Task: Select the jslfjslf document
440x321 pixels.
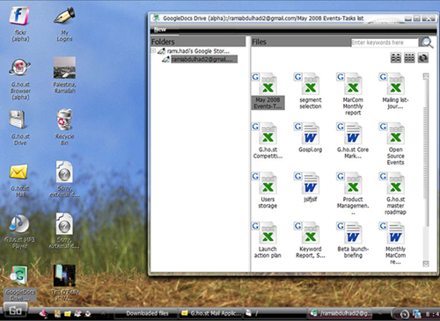Action: click(311, 187)
